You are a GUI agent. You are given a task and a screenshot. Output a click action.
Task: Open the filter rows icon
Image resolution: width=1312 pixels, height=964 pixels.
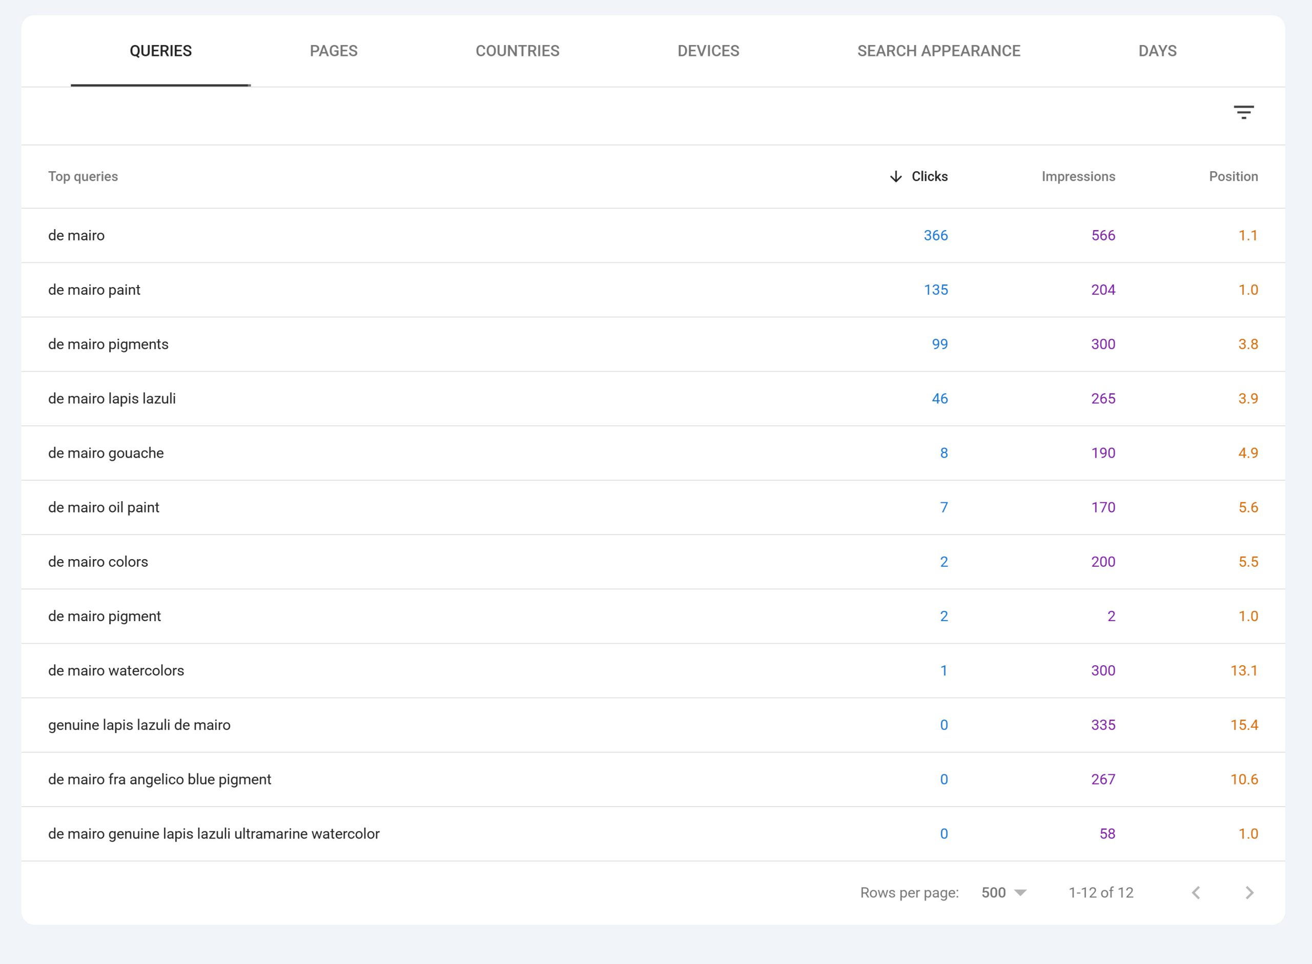click(x=1244, y=112)
